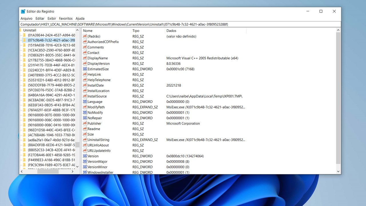Click the DisplayName string value icon
366x206 pixels.
pyautogui.click(x=85, y=58)
